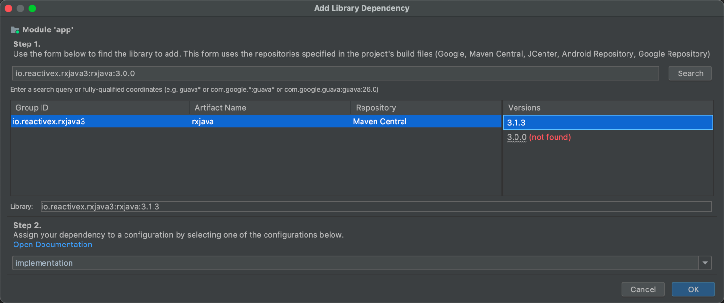This screenshot has height=303, width=724.
Task: Click the Maven Central repository cell
Action: click(x=380, y=122)
